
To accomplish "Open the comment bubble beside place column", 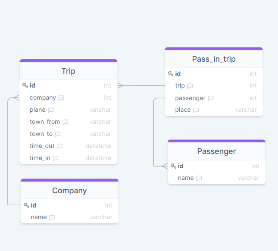I will click(196, 110).
